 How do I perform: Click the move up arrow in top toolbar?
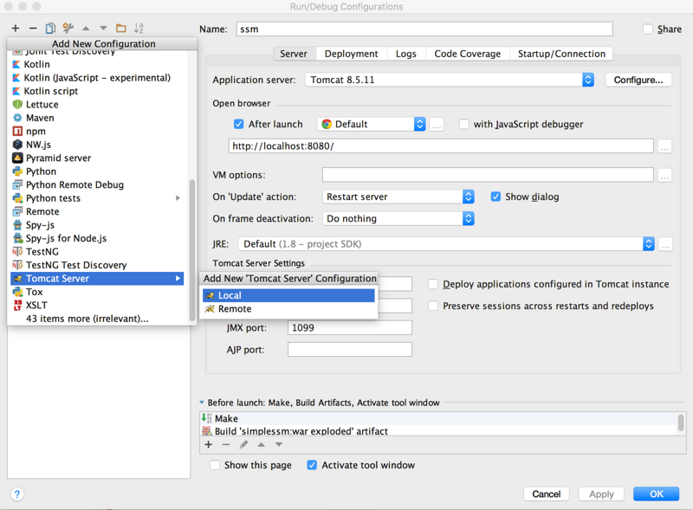86,29
